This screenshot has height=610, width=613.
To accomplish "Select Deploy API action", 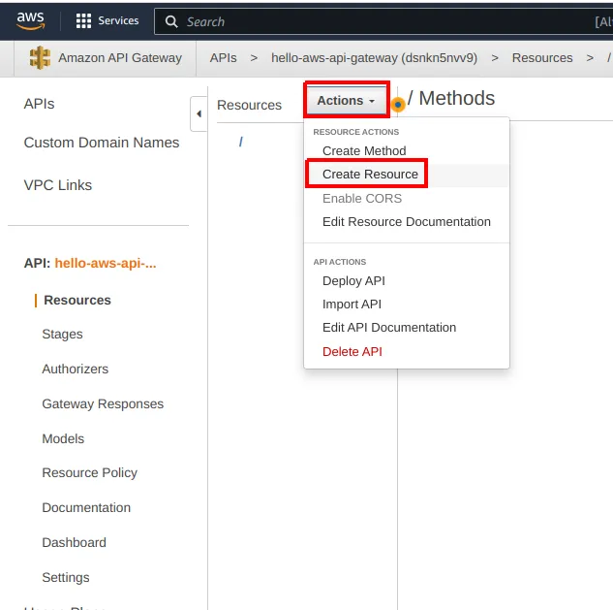I will [x=353, y=280].
